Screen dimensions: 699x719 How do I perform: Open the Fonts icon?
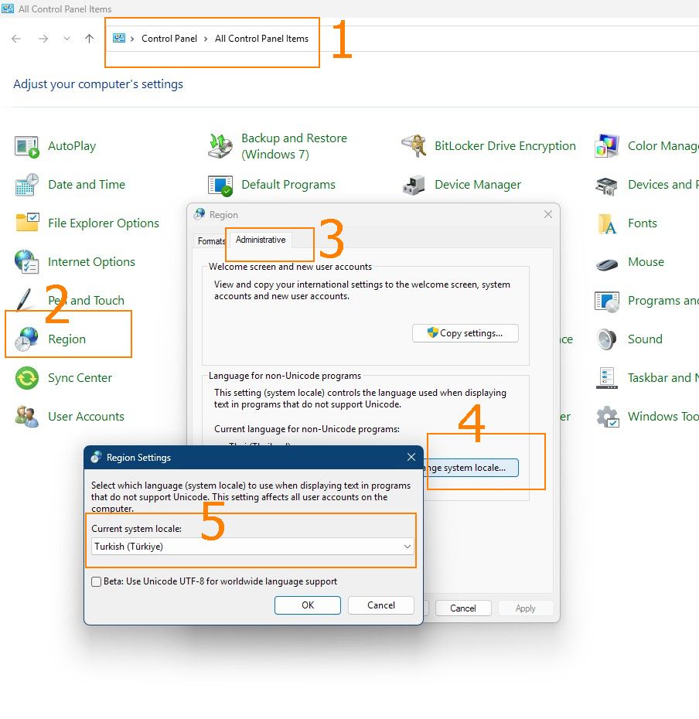(607, 223)
